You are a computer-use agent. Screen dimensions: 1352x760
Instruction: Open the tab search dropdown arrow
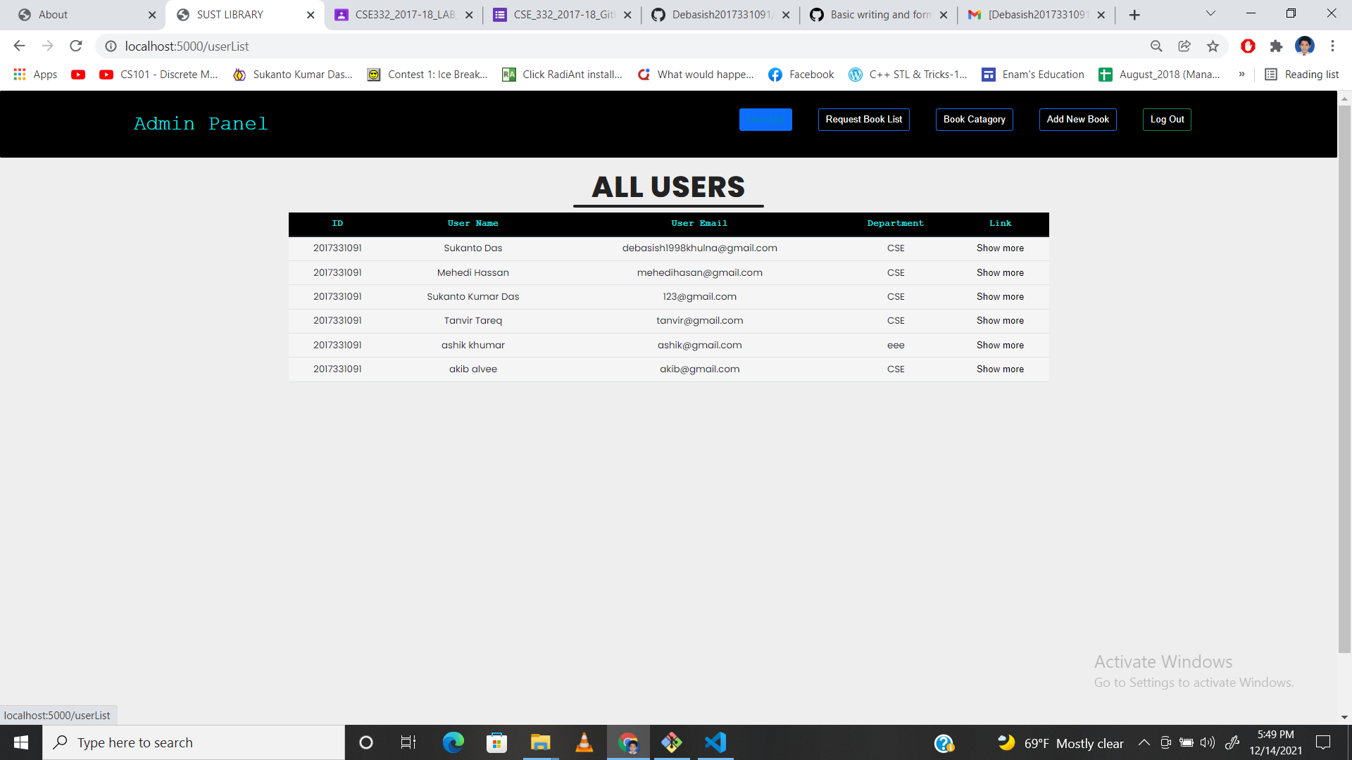1210,13
